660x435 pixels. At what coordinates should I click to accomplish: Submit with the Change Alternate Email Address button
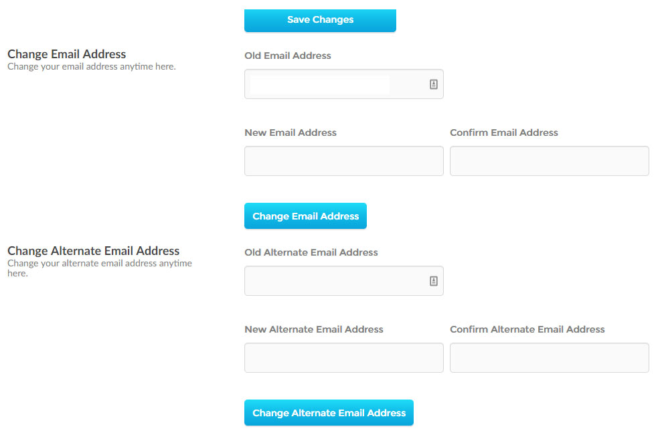pyautogui.click(x=329, y=413)
